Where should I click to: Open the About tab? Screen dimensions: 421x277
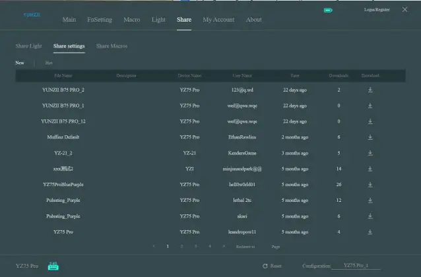coord(253,20)
